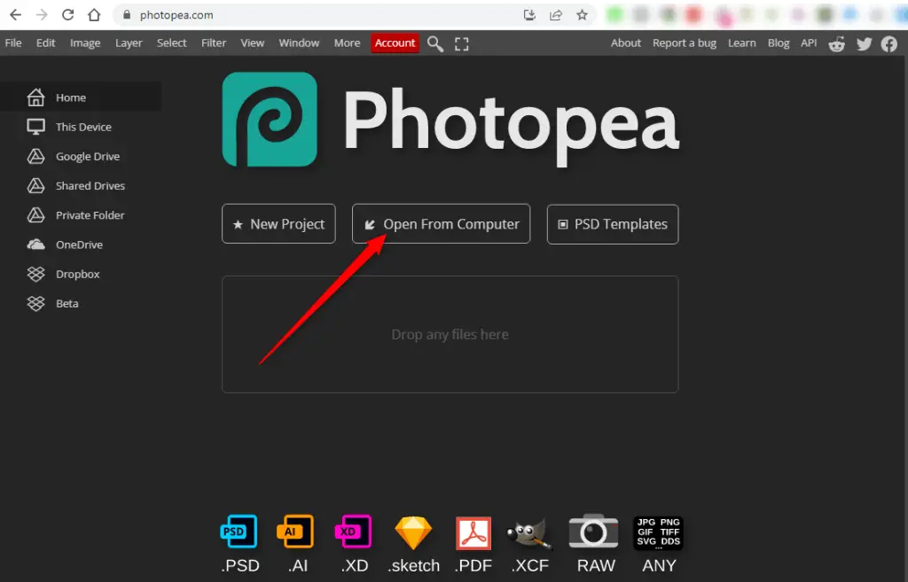Browse PSD Templates
908x582 pixels.
coord(613,224)
